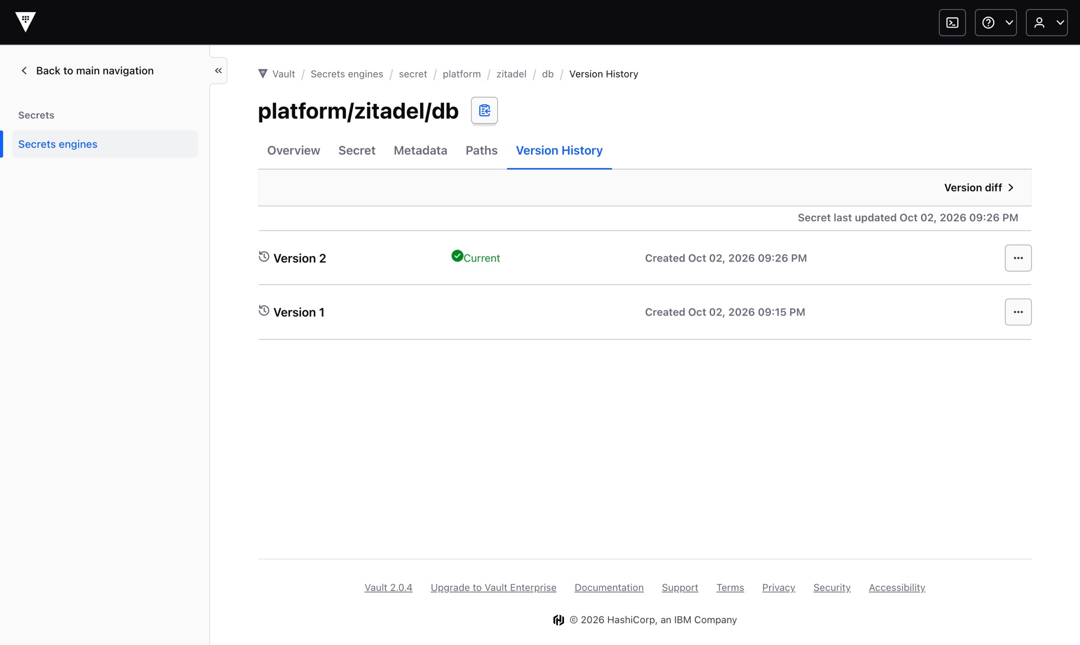Open the Privacy footer link
This screenshot has width=1080, height=645.
(x=779, y=587)
